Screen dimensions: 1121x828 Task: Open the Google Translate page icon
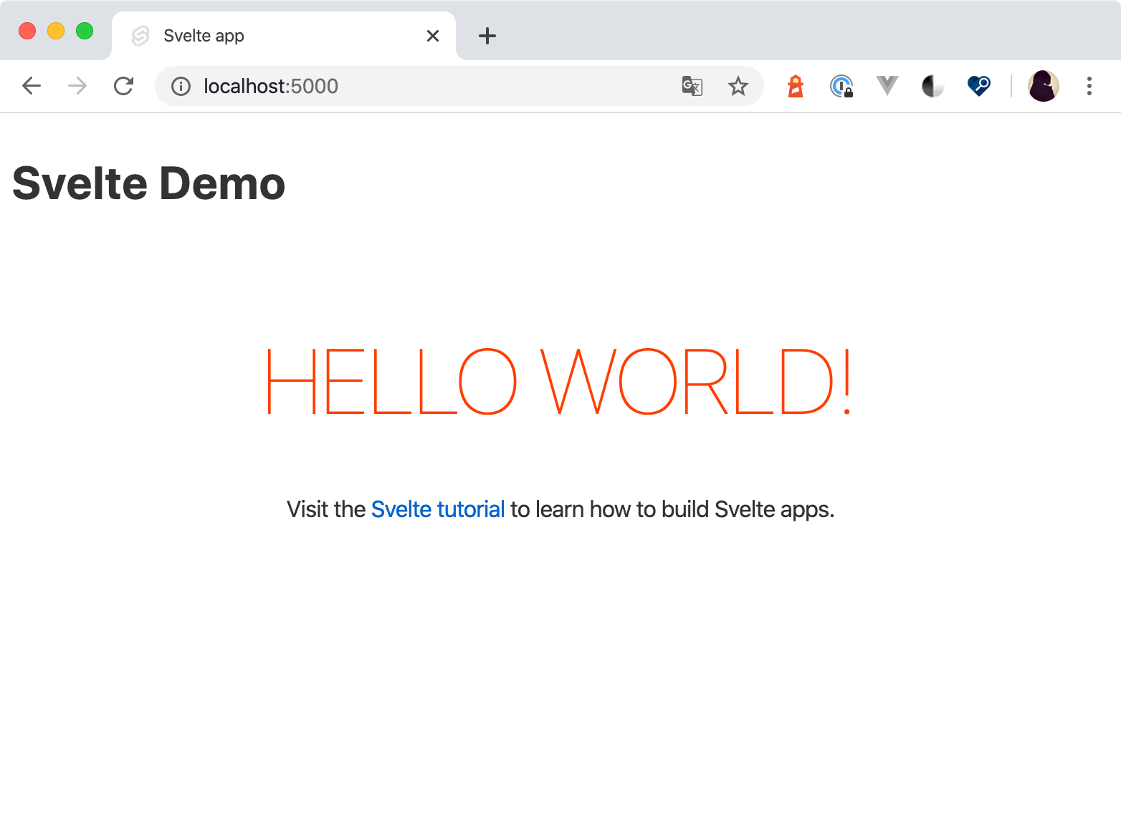692,86
